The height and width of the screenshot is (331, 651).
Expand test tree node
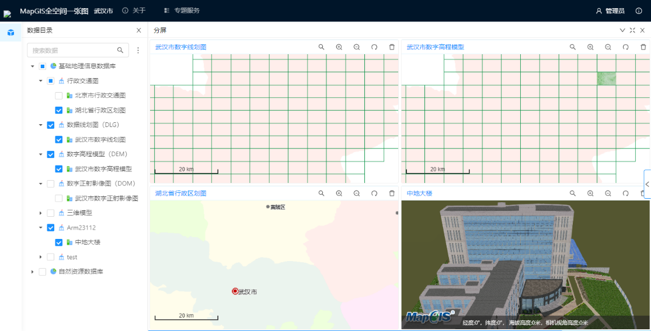(x=41, y=257)
